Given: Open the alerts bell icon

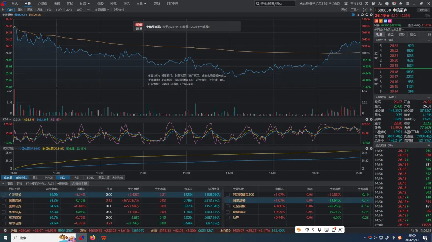Looking at the screenshot, I should (400, 4).
